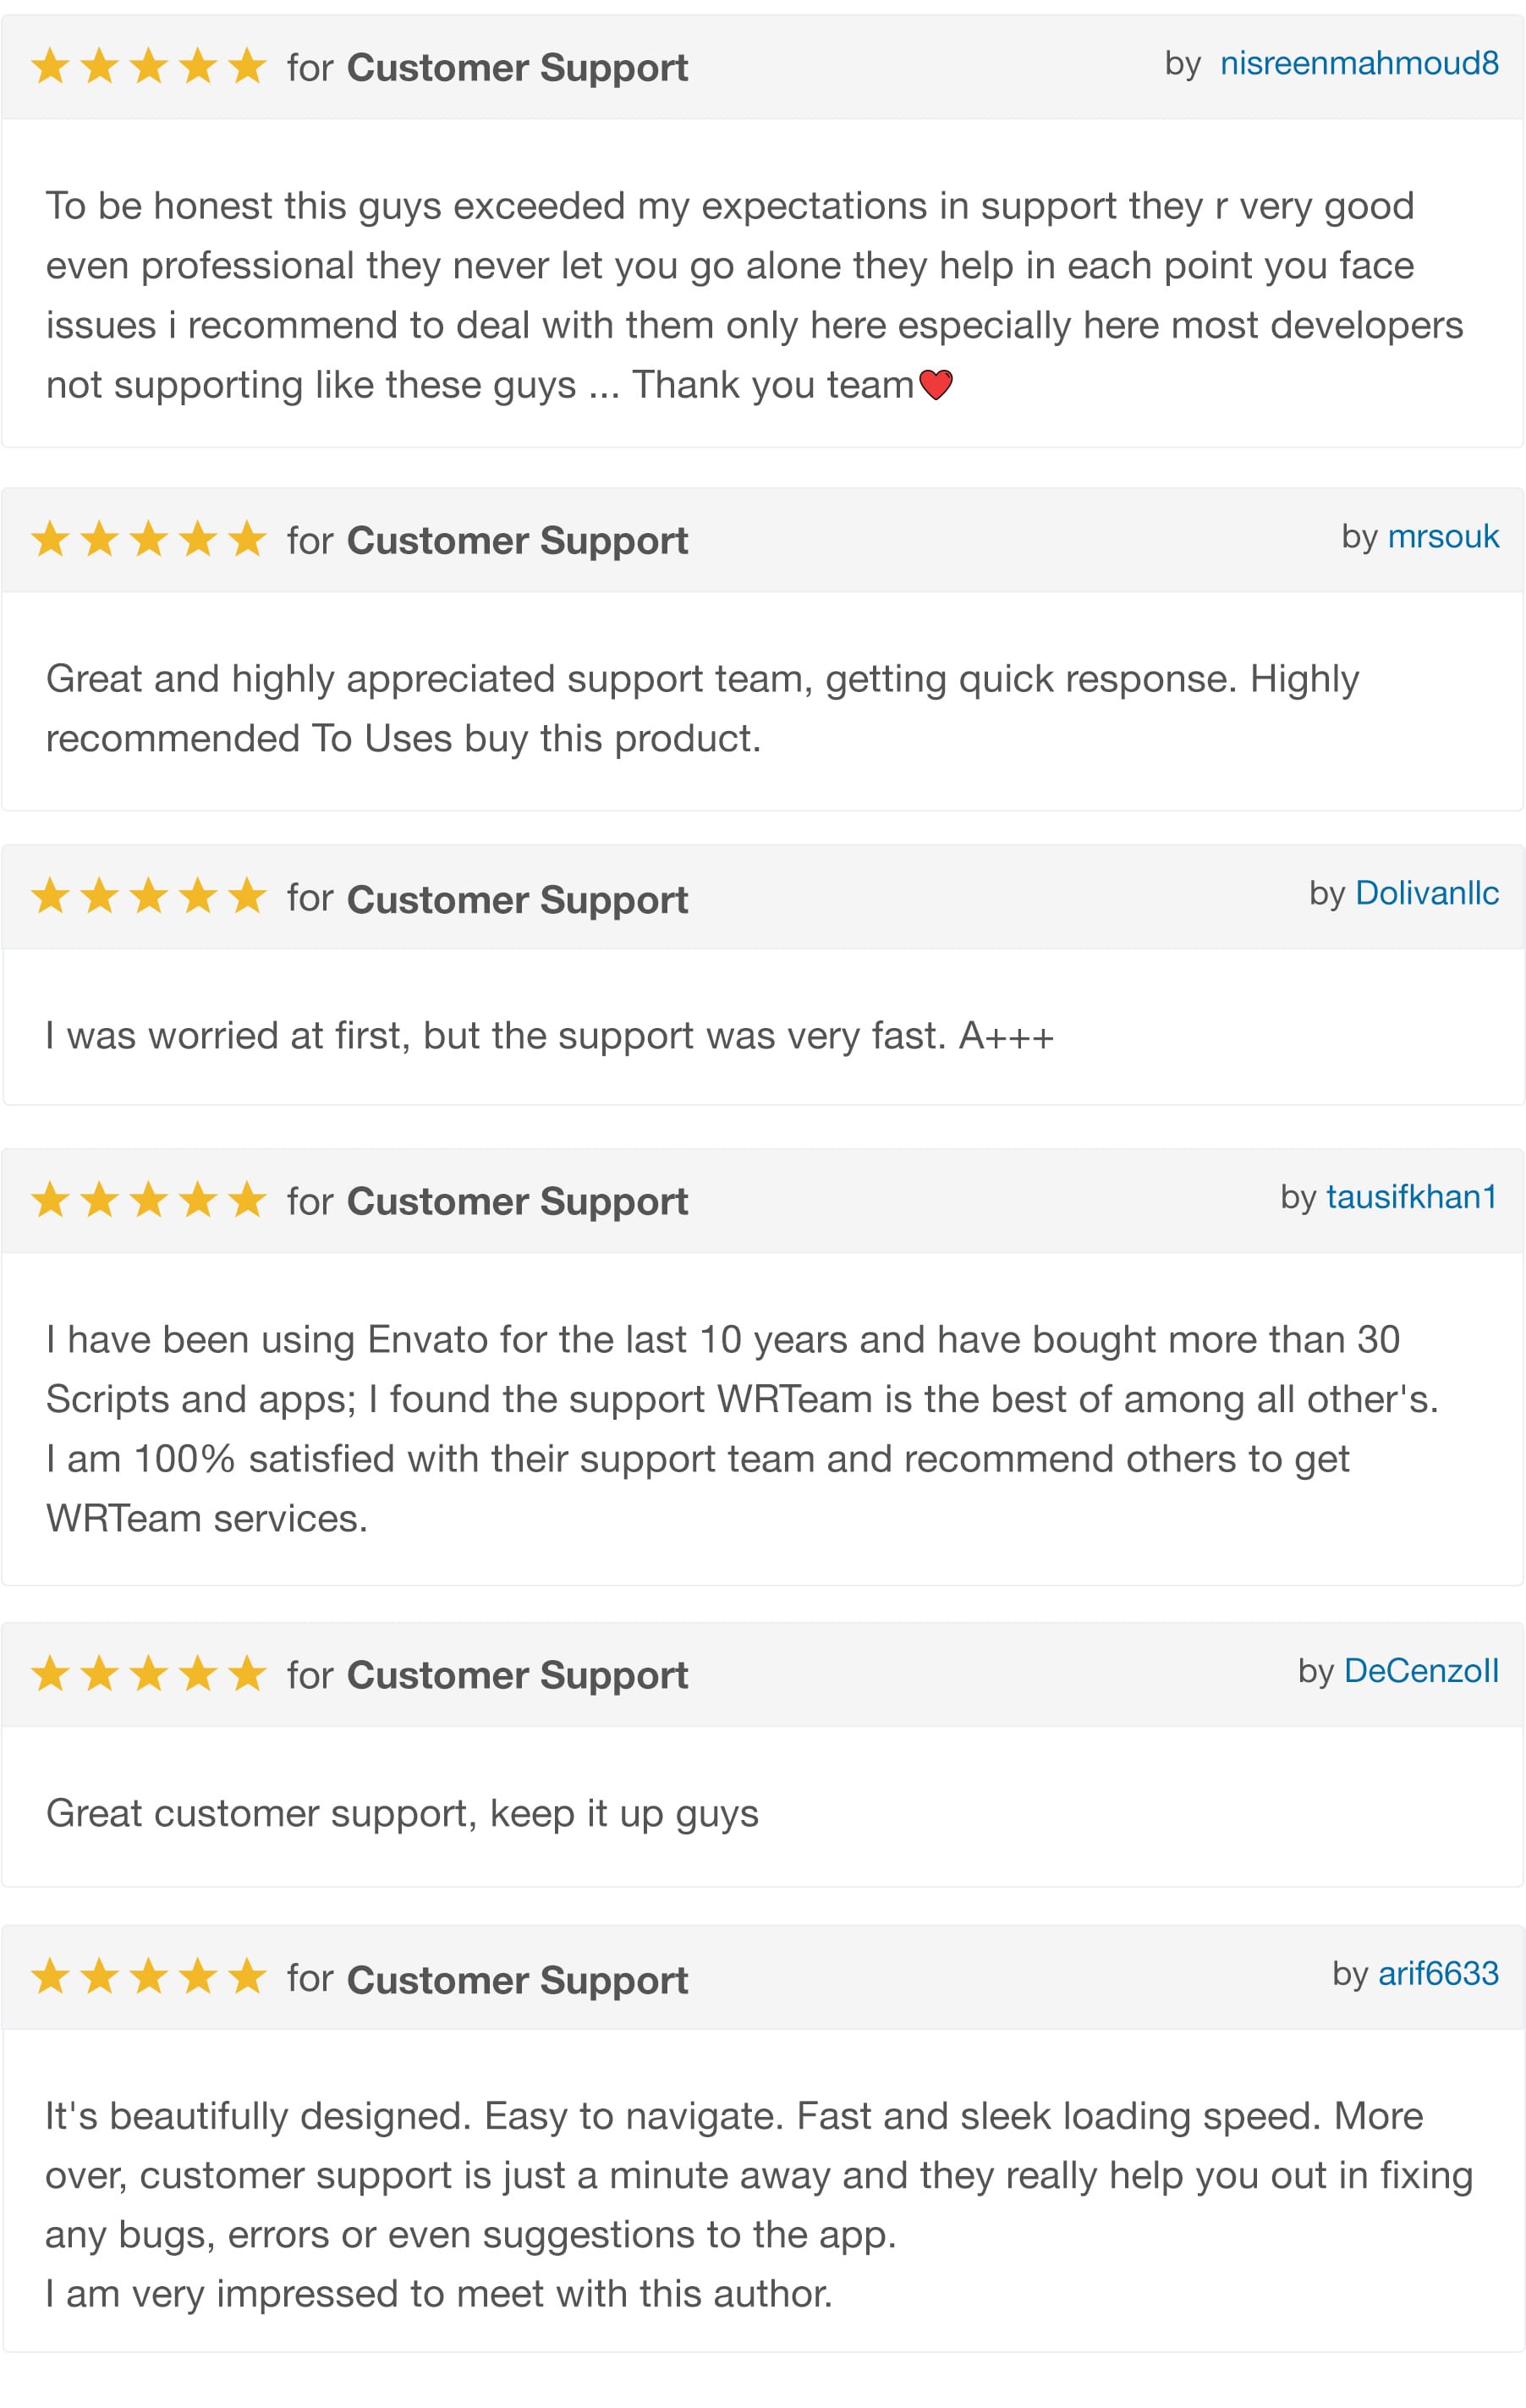
Task: Click the 'Great customer support, keep it up' review
Action: (x=402, y=1814)
